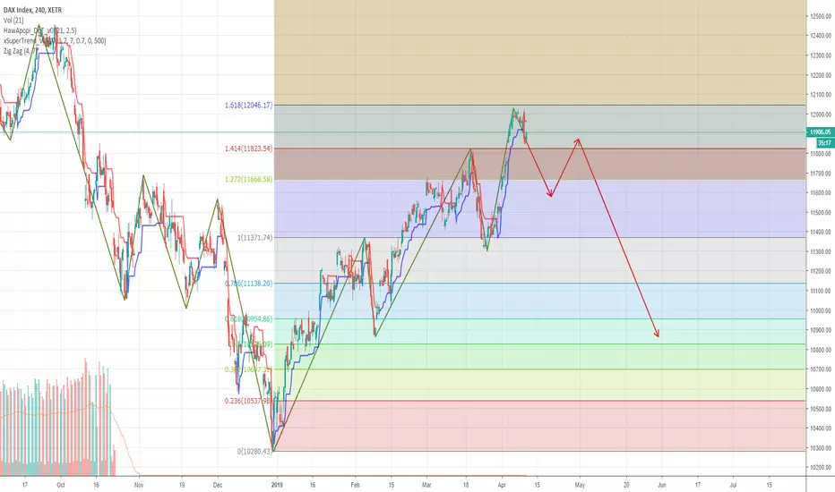Click 11100.00 on the price axis
This screenshot has height=492, width=835.
click(x=821, y=291)
